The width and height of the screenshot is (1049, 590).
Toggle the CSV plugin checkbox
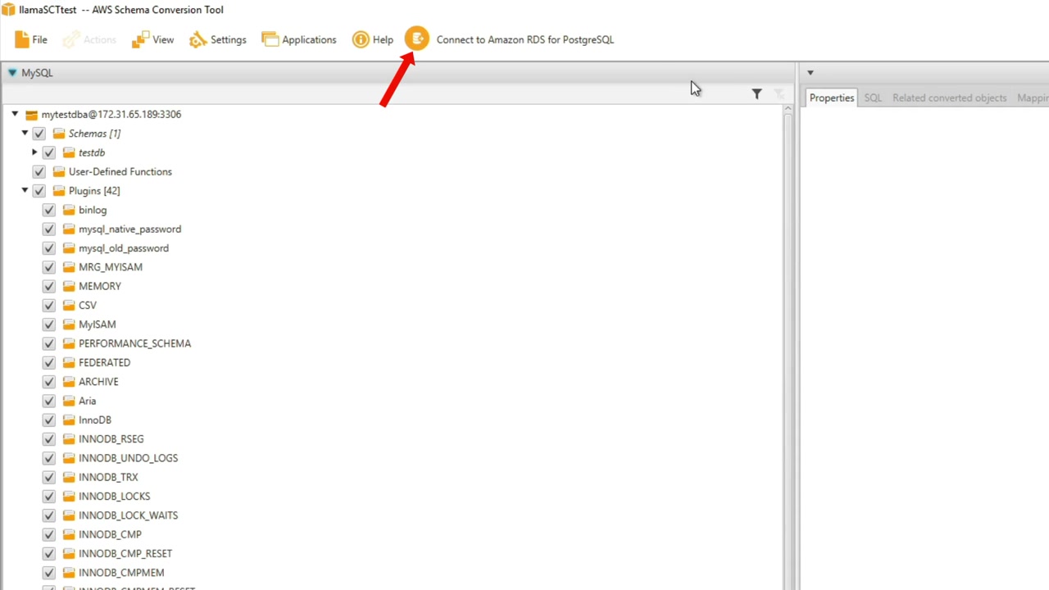pyautogui.click(x=49, y=306)
